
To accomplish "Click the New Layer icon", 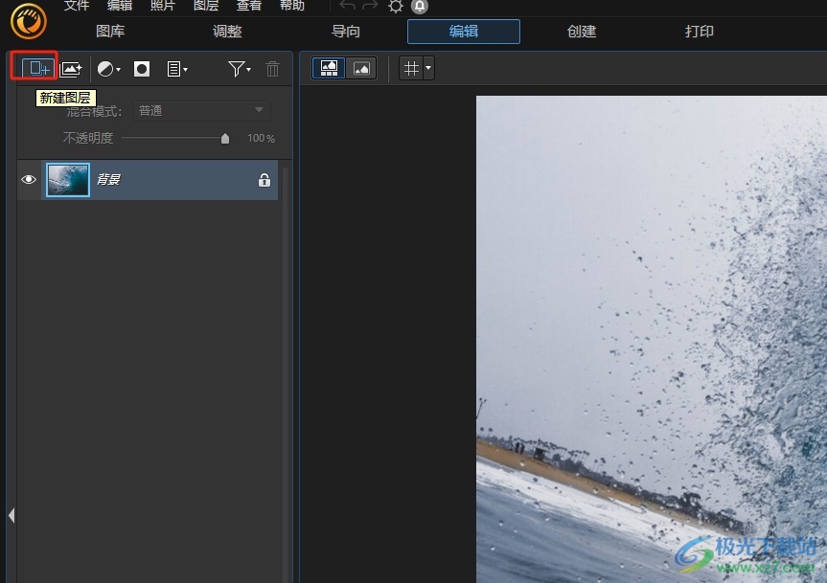I will (x=39, y=69).
